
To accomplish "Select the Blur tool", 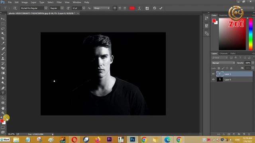I will 3,78.
